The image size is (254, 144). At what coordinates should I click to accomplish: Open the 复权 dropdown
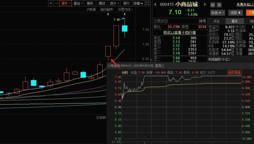66,3
